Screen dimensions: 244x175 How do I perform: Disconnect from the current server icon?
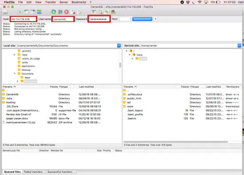click(73, 12)
